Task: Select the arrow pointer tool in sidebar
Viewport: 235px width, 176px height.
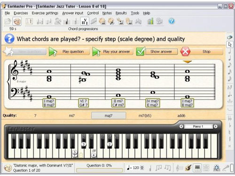Action: point(230,45)
